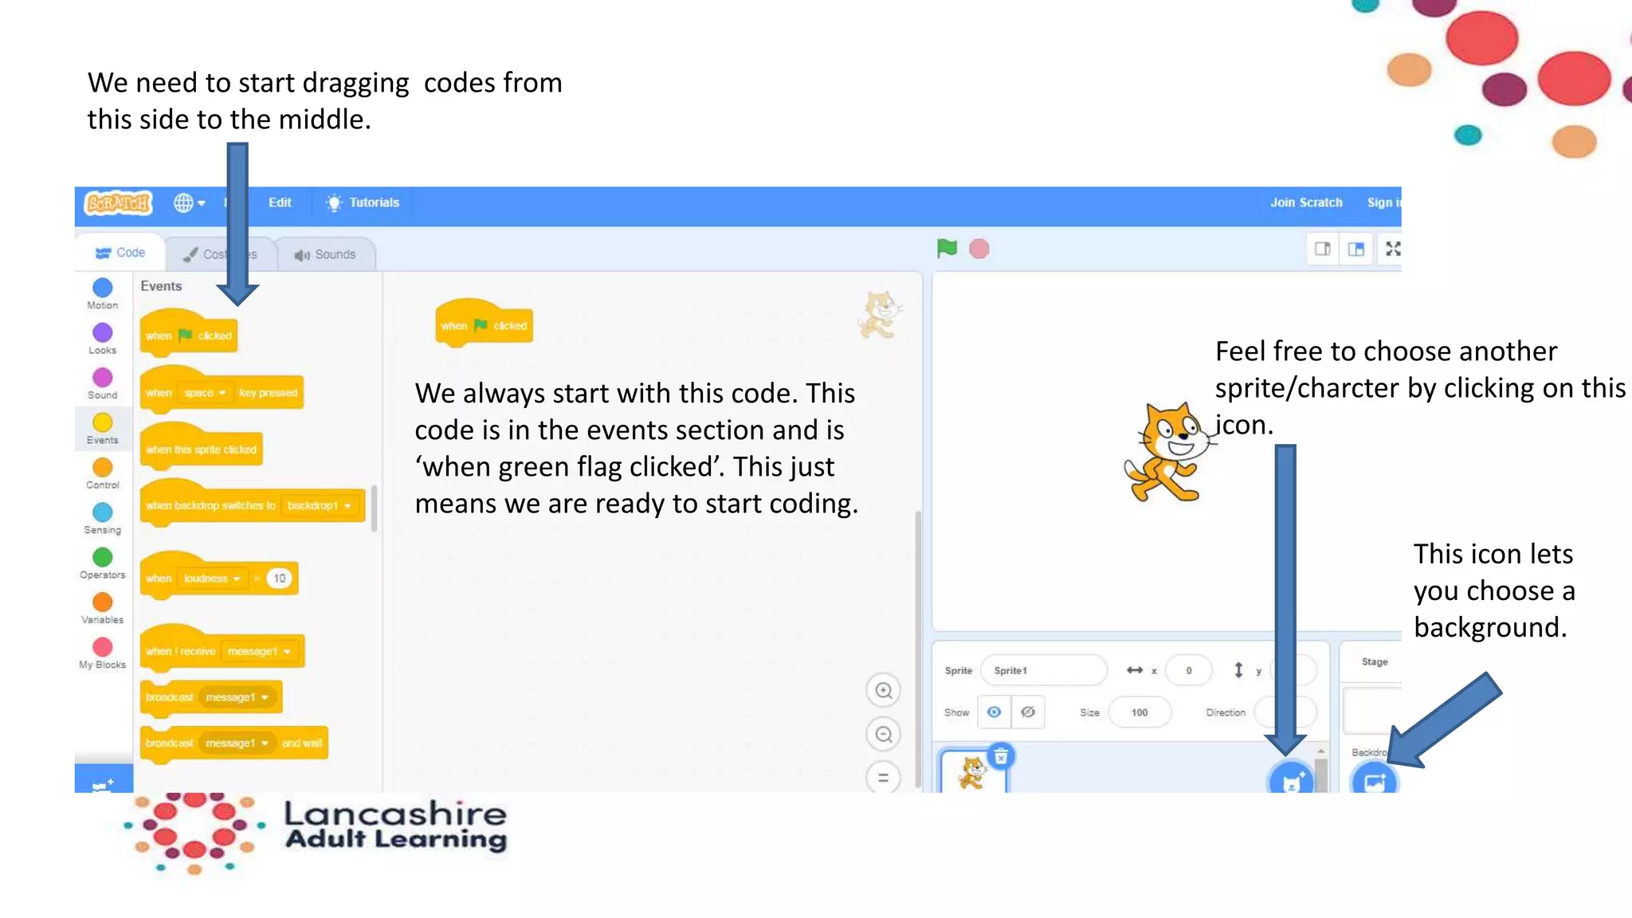The height and width of the screenshot is (918, 1632).
Task: Zoom out the code workspace
Action: pos(883,734)
